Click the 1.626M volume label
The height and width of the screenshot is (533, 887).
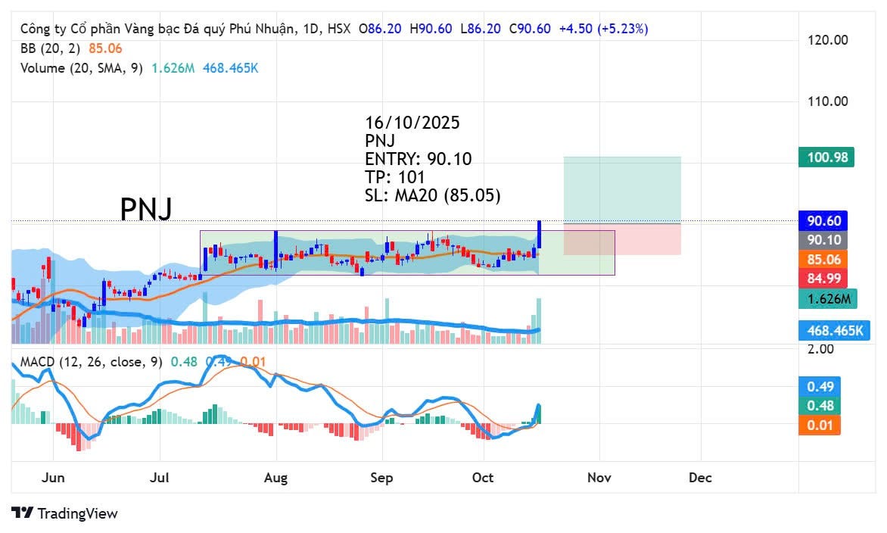point(828,299)
